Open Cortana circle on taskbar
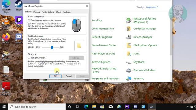The height and width of the screenshot is (110, 196). coord(70,107)
